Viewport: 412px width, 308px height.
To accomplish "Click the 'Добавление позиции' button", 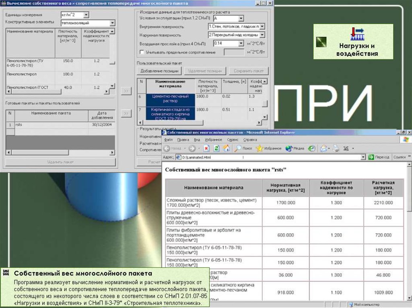I will [x=159, y=71].
